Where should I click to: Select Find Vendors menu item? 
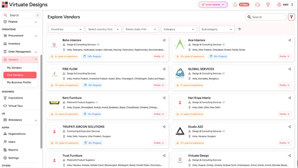20,75
